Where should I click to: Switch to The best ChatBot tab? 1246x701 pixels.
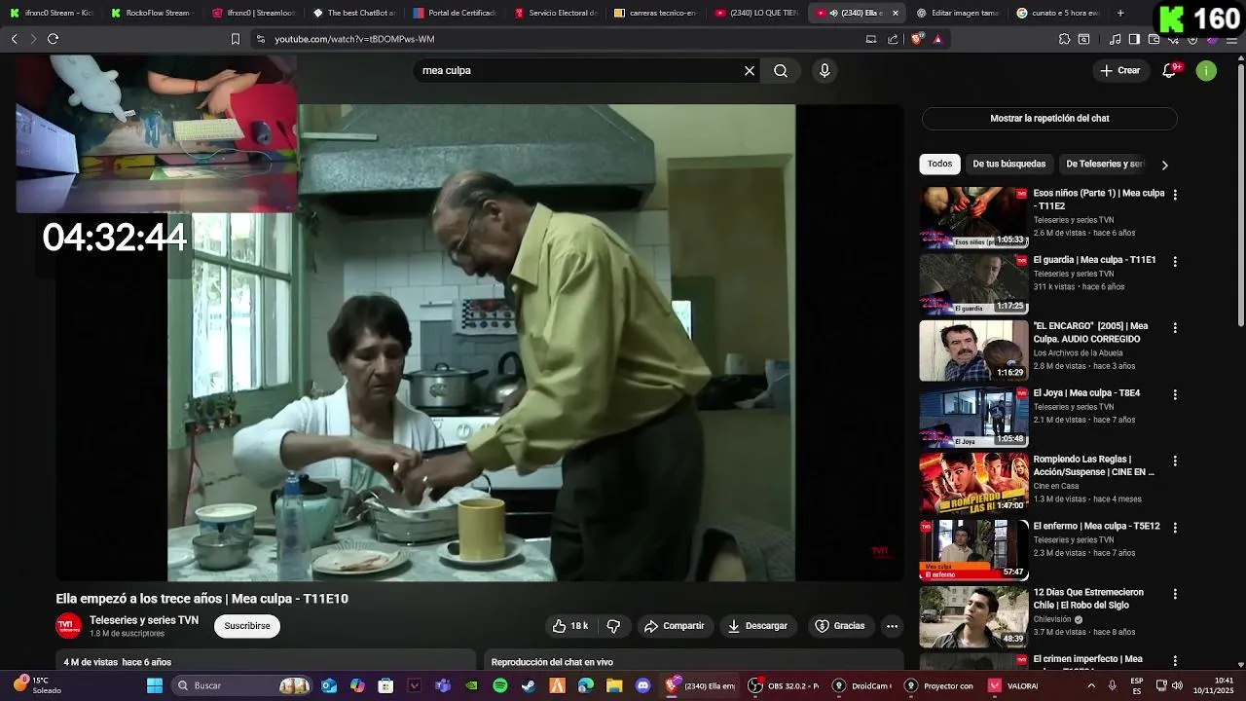tap(354, 13)
